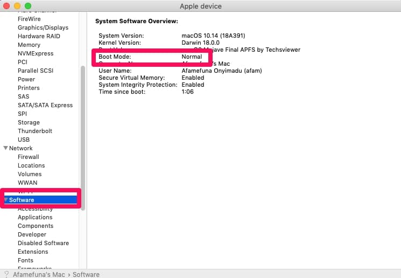Open Extensions under Software
The width and height of the screenshot is (401, 278).
tap(33, 252)
